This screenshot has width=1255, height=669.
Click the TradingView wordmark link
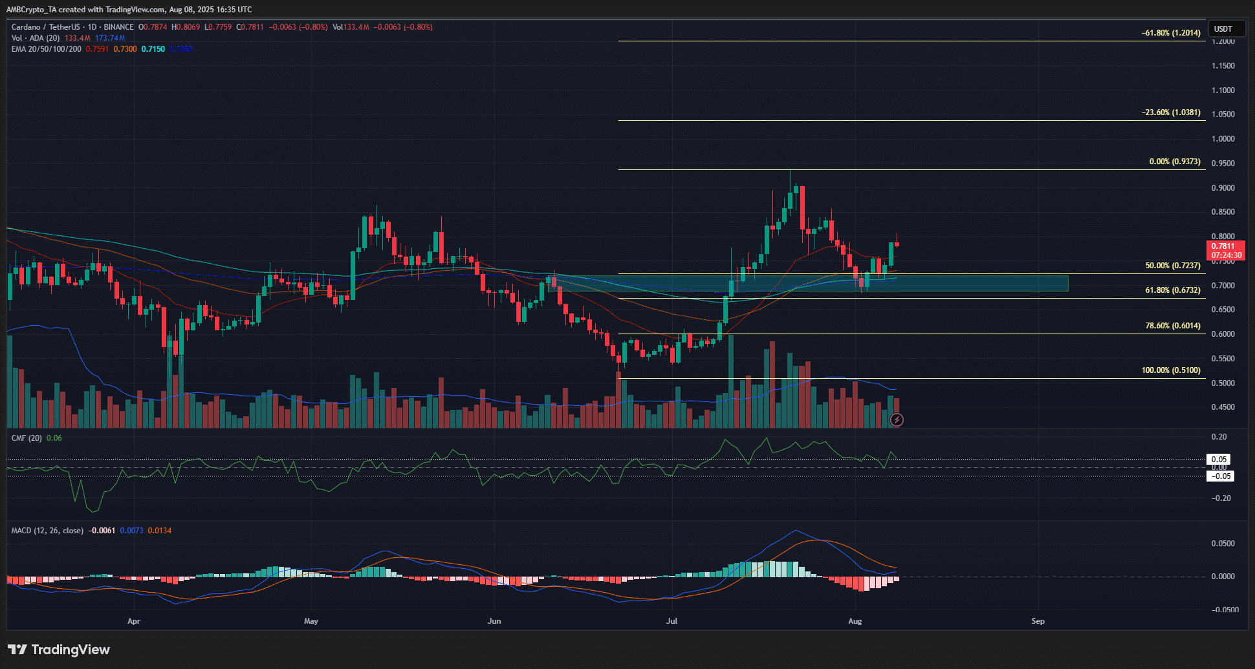coord(71,650)
